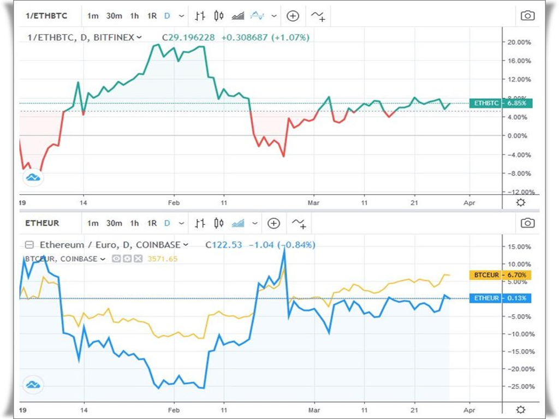
Task: Click the 1/ETHBTC symbol search box
Action: (x=47, y=16)
